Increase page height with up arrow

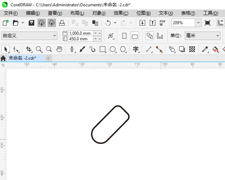[x=100, y=39]
